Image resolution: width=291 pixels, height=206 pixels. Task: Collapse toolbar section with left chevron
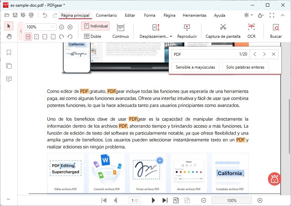21,31
